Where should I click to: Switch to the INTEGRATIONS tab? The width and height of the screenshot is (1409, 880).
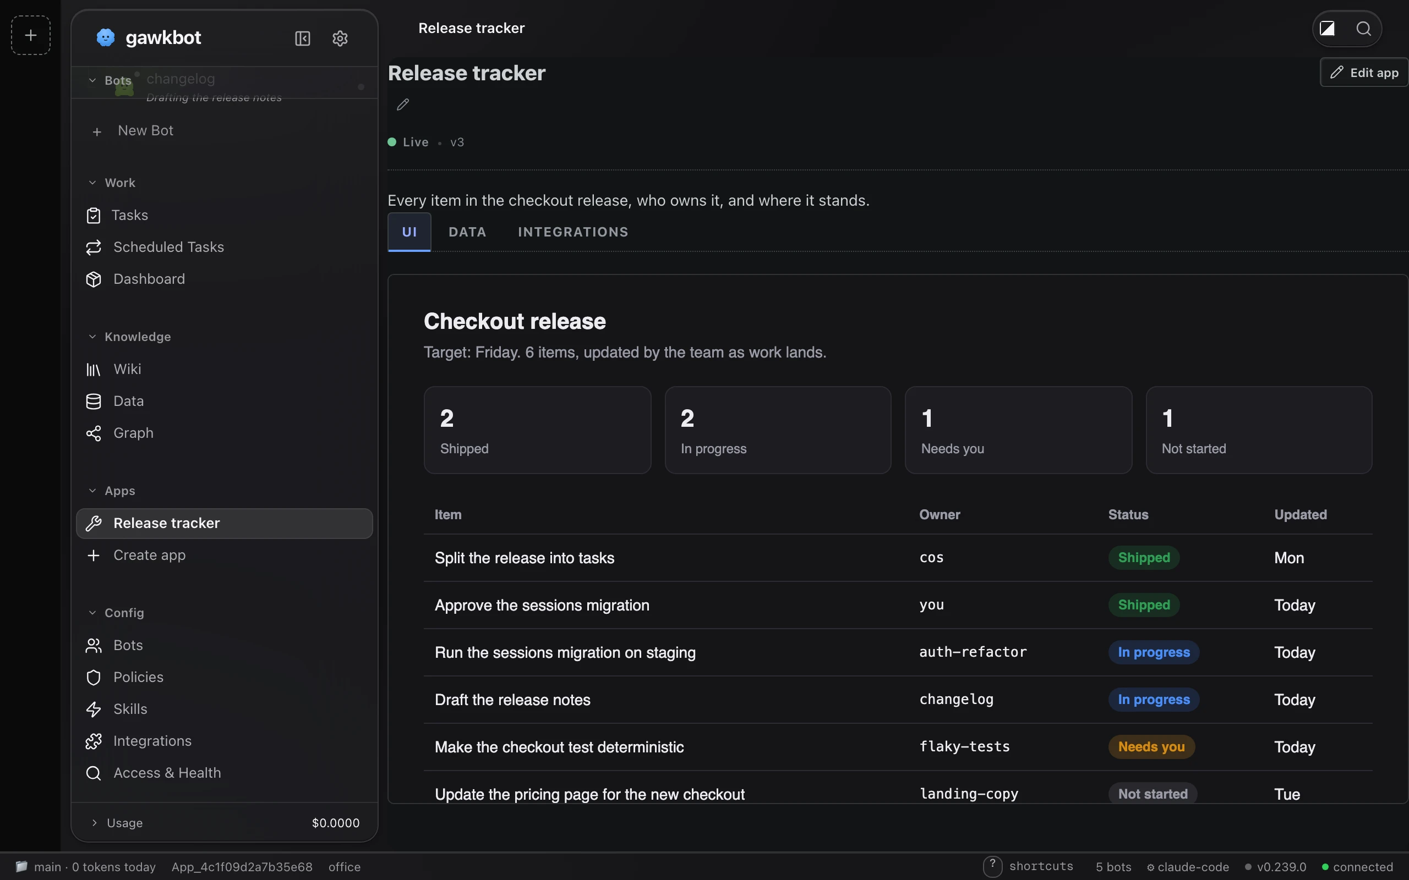pos(574,232)
